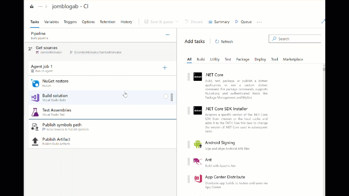The height and width of the screenshot is (196, 349).
Task: Add a task to Agent job 1 with plus
Action: [165, 68]
